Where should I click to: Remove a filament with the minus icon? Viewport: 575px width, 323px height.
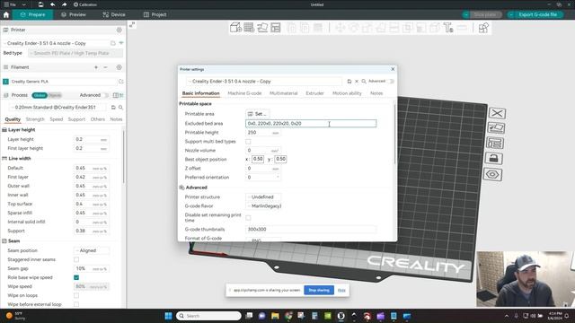106,67
